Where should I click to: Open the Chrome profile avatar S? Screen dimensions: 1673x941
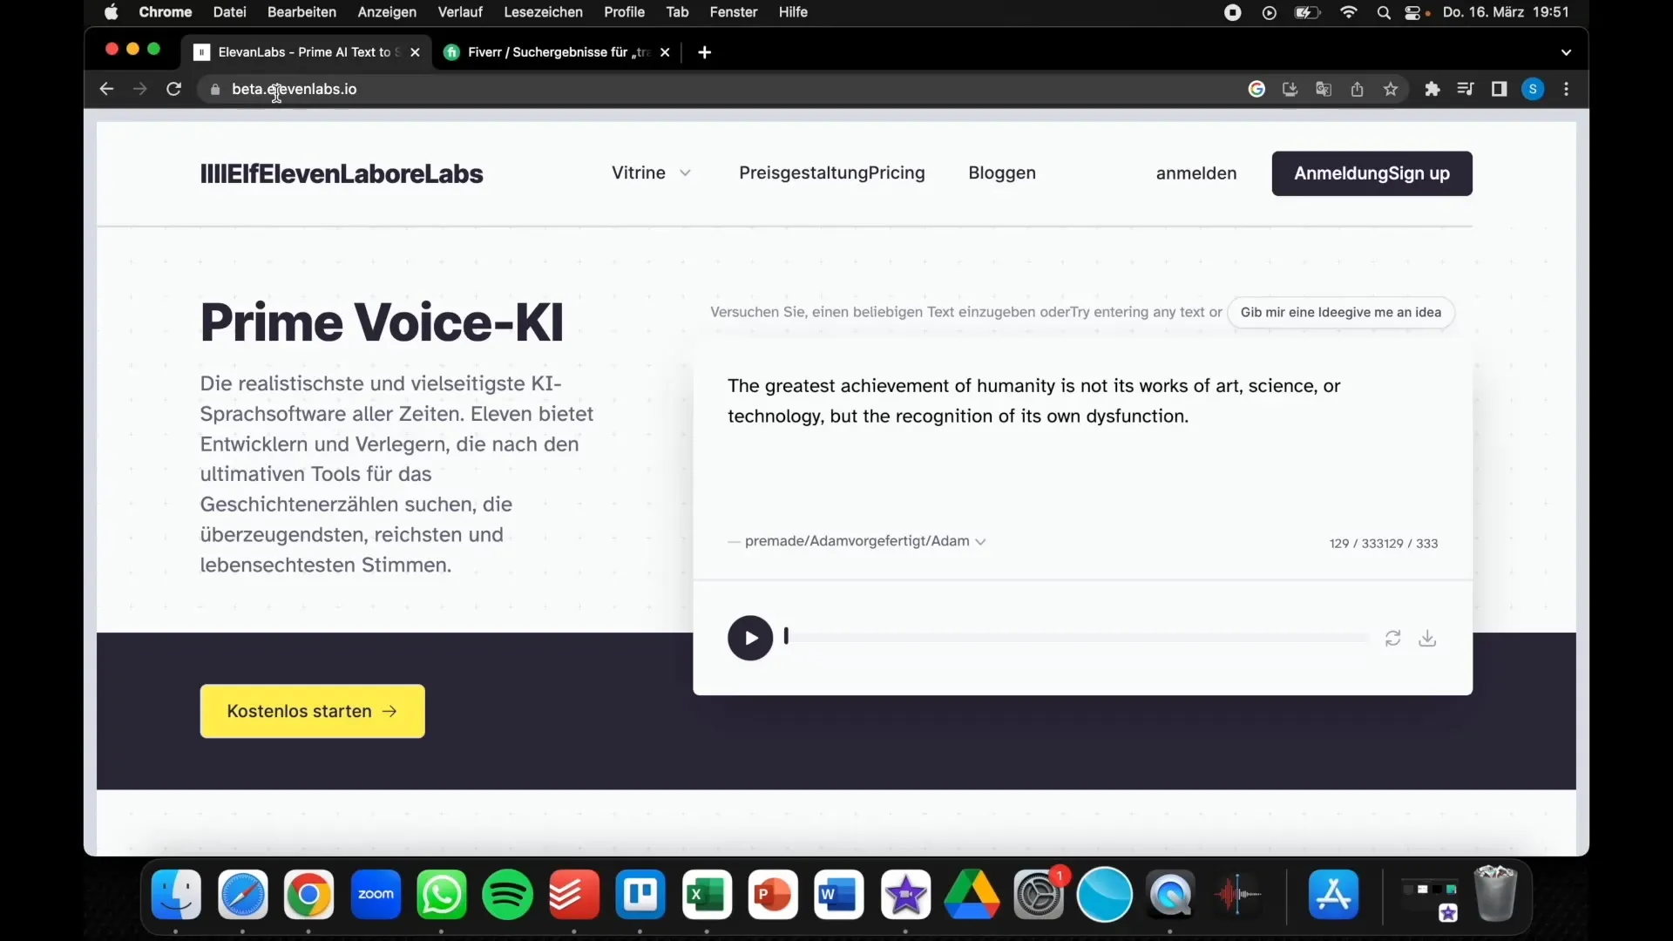click(1534, 89)
